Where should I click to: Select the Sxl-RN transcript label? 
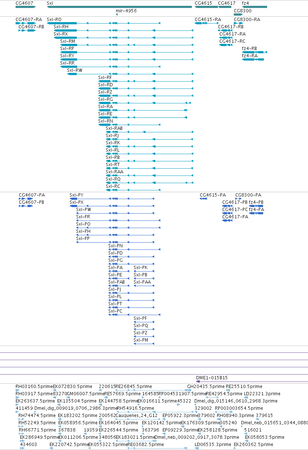105,121
